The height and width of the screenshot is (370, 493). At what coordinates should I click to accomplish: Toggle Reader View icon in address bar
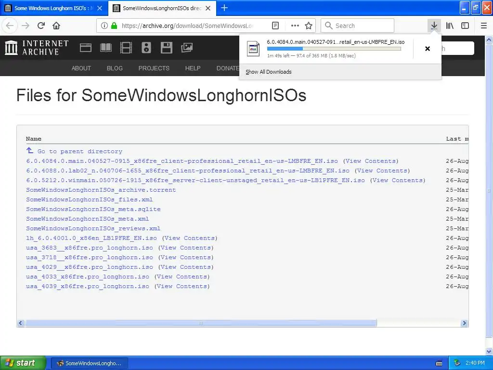coord(275,26)
